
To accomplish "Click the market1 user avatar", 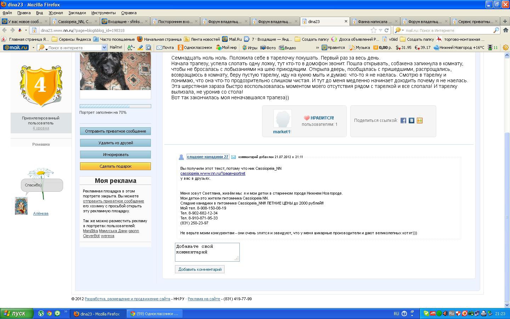I will pyautogui.click(x=283, y=118).
